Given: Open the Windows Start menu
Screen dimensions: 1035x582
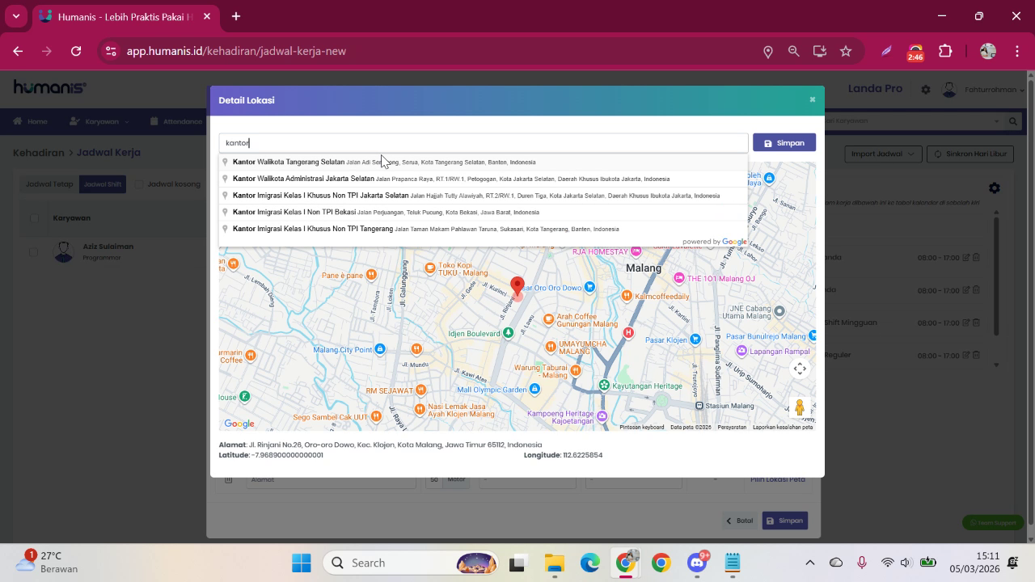Looking at the screenshot, I should coord(302,563).
